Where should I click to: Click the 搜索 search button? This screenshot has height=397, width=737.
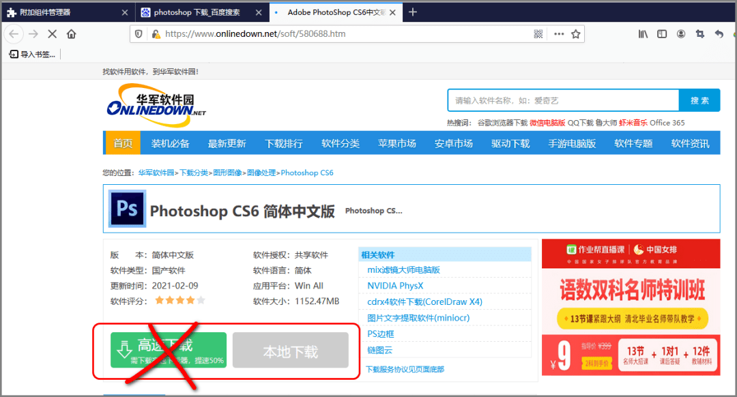click(x=699, y=100)
